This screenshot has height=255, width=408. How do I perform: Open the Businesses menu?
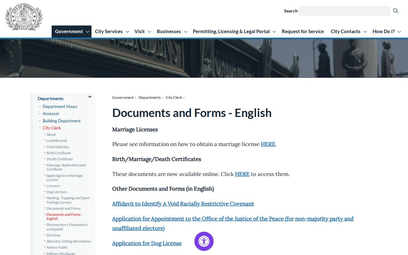pyautogui.click(x=169, y=32)
